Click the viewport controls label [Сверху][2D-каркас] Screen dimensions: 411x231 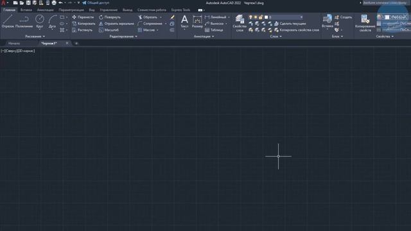pos(18,51)
